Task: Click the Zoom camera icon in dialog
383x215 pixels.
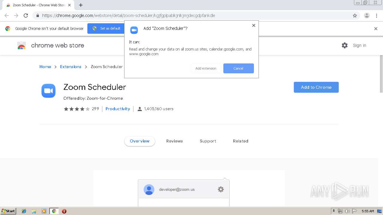Action: (x=134, y=30)
